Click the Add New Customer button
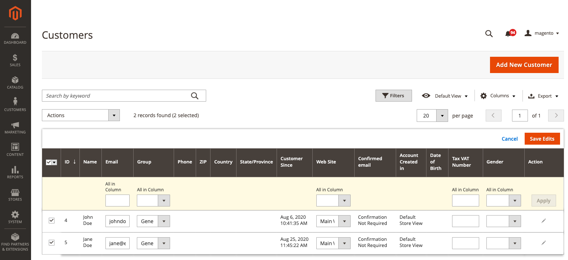This screenshot has width=568, height=260. (x=524, y=65)
